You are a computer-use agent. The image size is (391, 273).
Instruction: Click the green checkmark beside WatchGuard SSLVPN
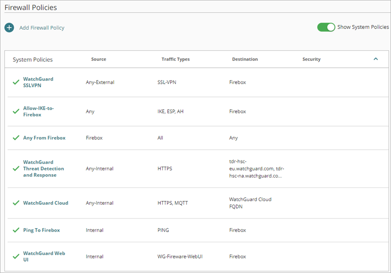click(x=15, y=82)
